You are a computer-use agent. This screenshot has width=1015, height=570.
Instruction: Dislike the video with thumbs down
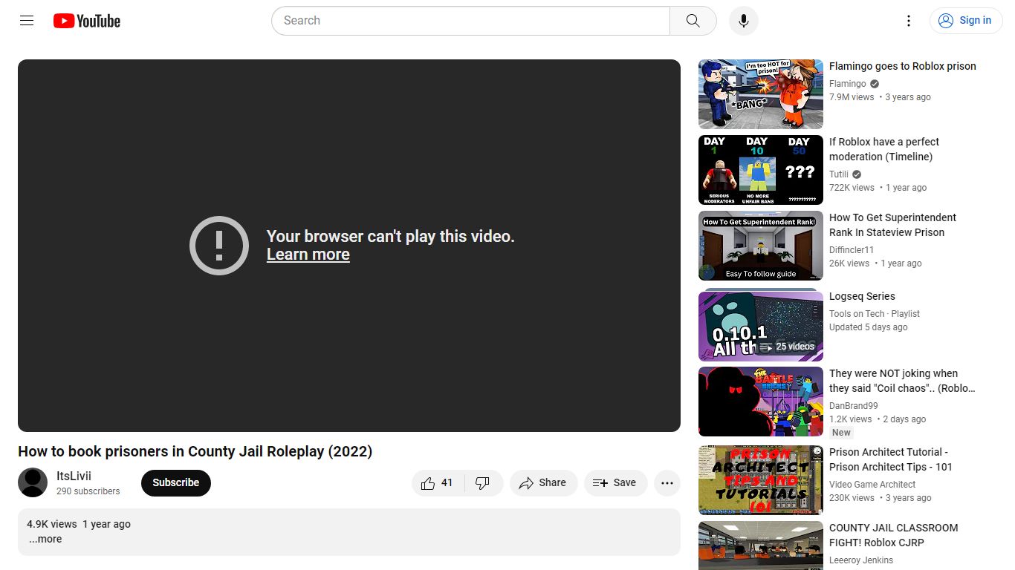tap(483, 483)
